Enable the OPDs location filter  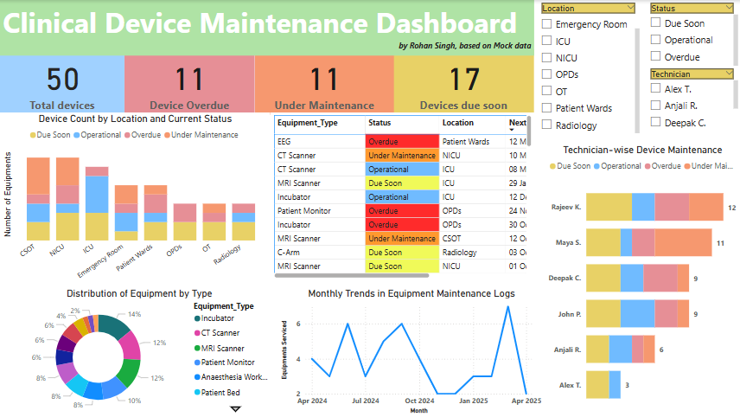(x=546, y=74)
